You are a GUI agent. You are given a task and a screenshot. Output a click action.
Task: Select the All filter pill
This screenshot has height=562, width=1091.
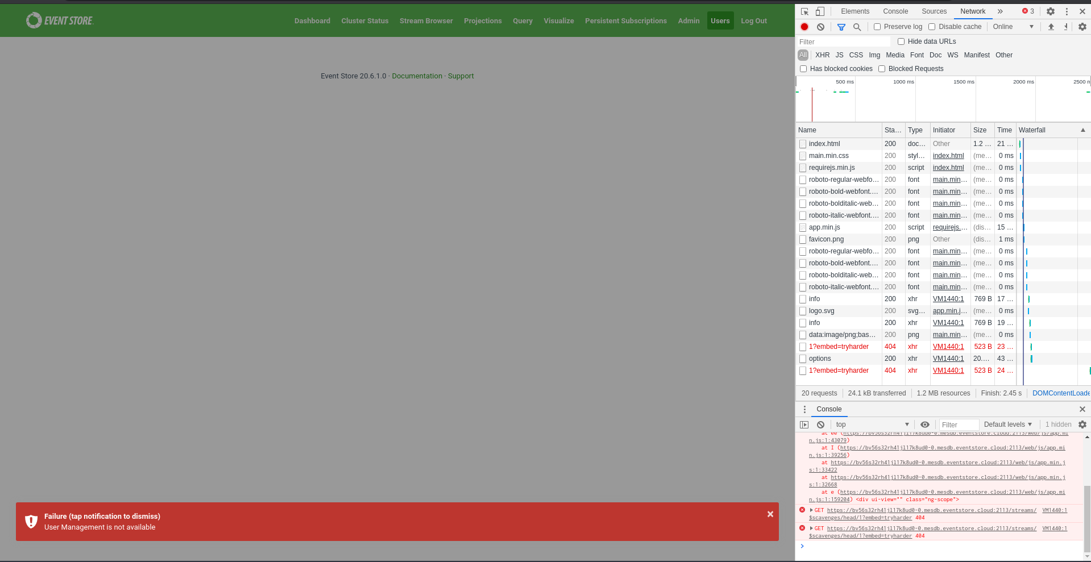pos(803,55)
